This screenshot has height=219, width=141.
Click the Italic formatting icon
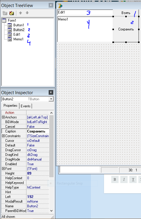click(x=124, y=179)
